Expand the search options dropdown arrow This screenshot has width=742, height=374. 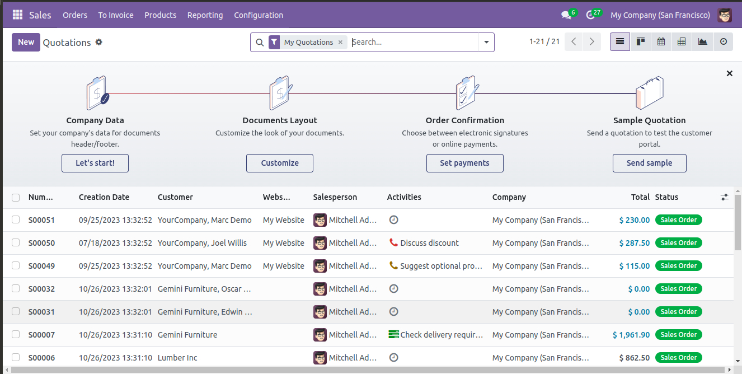pyautogui.click(x=486, y=42)
